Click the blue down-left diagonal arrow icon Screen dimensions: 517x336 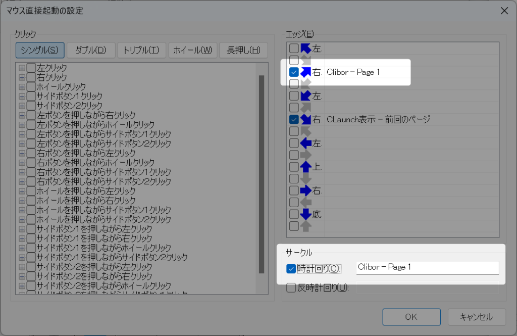pyautogui.click(x=306, y=95)
